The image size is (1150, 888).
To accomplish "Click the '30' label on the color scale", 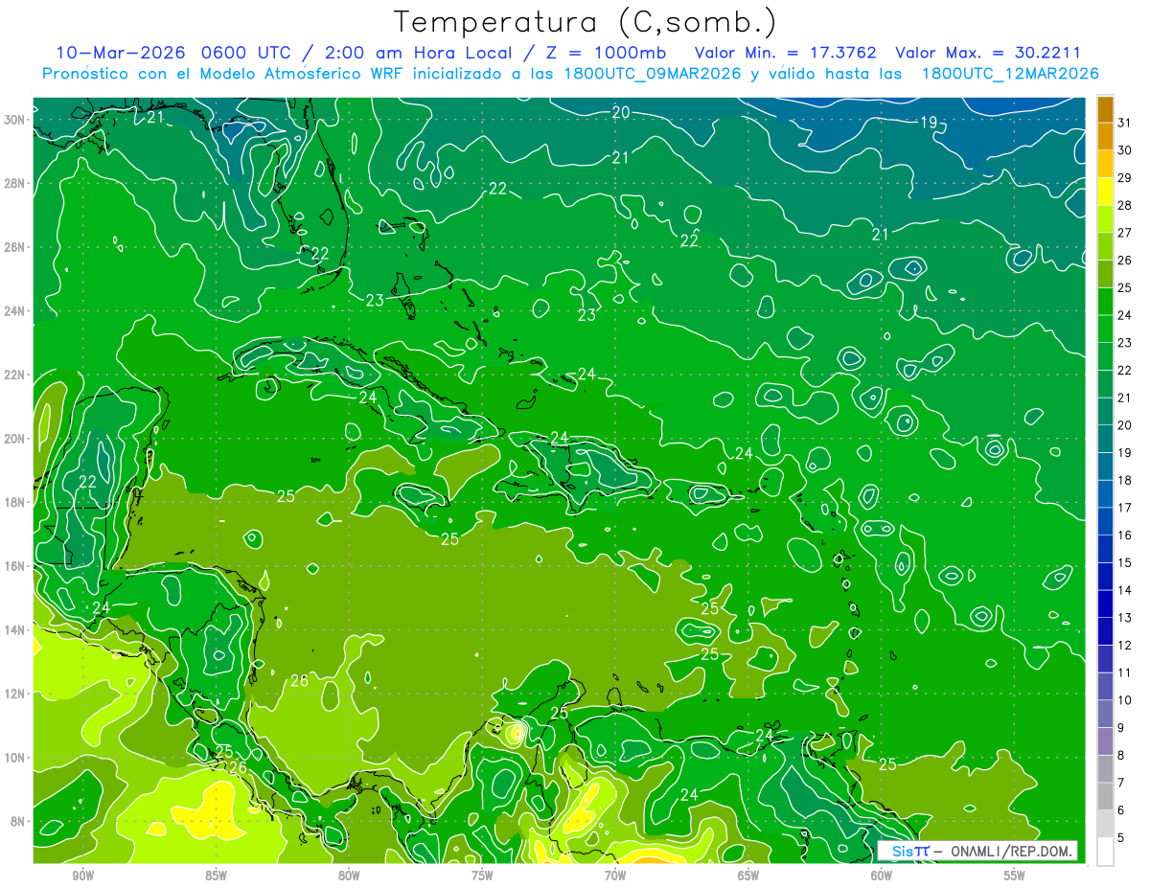I will pyautogui.click(x=1125, y=149).
